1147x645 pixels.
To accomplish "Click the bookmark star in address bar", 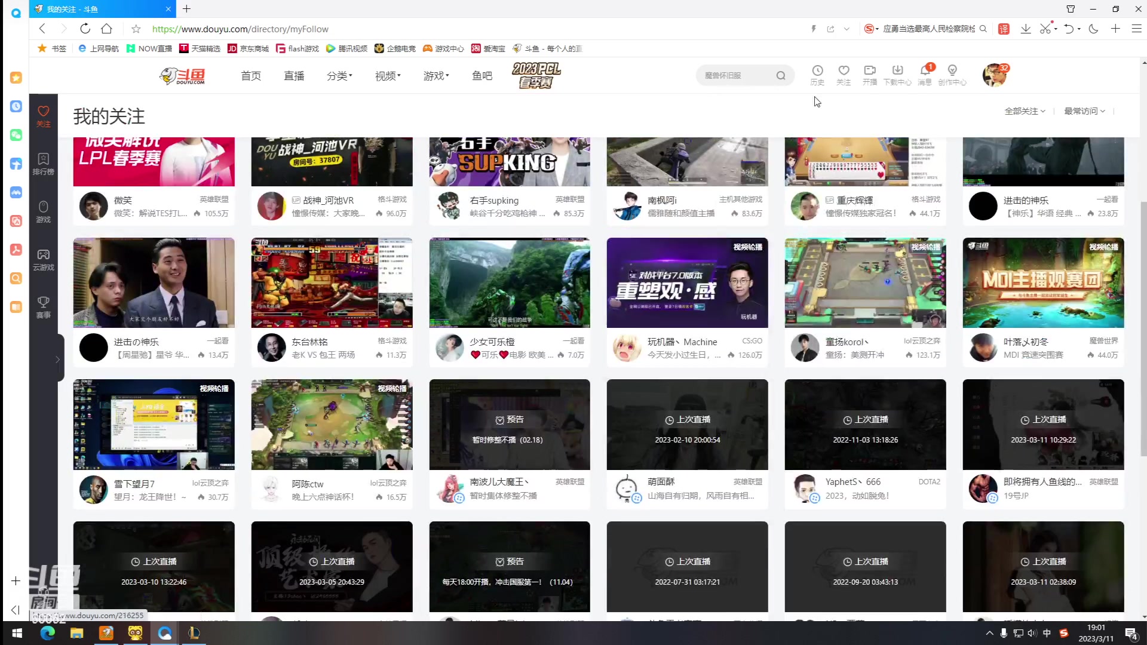I will click(x=136, y=29).
